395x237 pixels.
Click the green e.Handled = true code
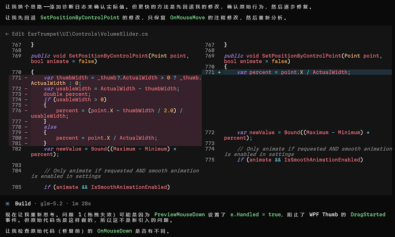point(256,215)
